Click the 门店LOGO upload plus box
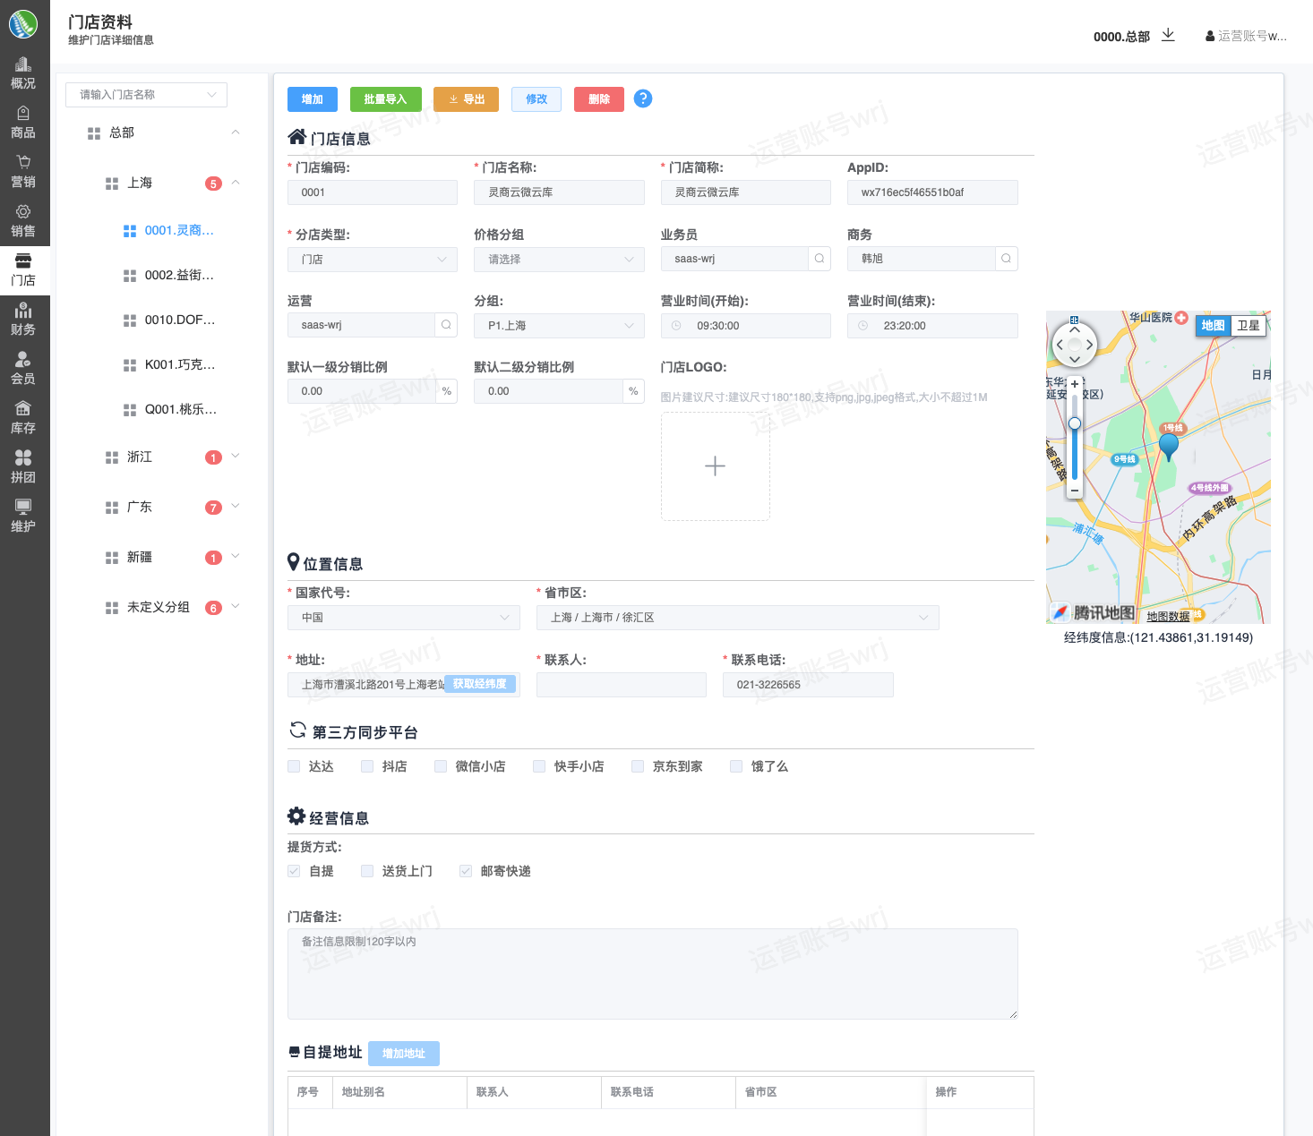The width and height of the screenshot is (1313, 1136). pos(715,466)
